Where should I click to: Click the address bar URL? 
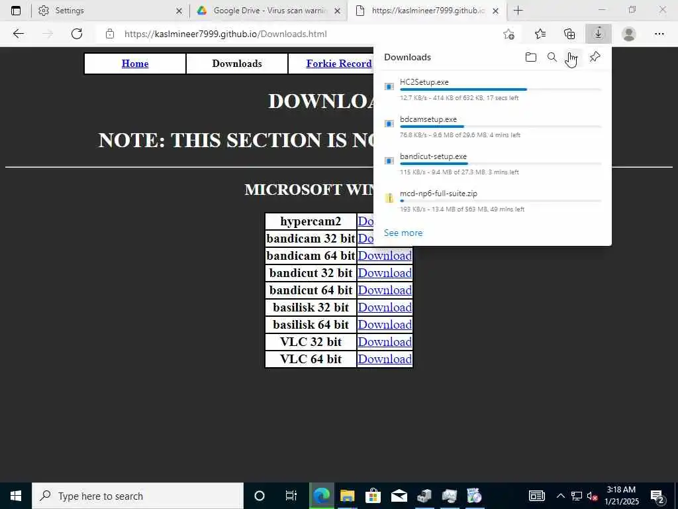tap(226, 34)
